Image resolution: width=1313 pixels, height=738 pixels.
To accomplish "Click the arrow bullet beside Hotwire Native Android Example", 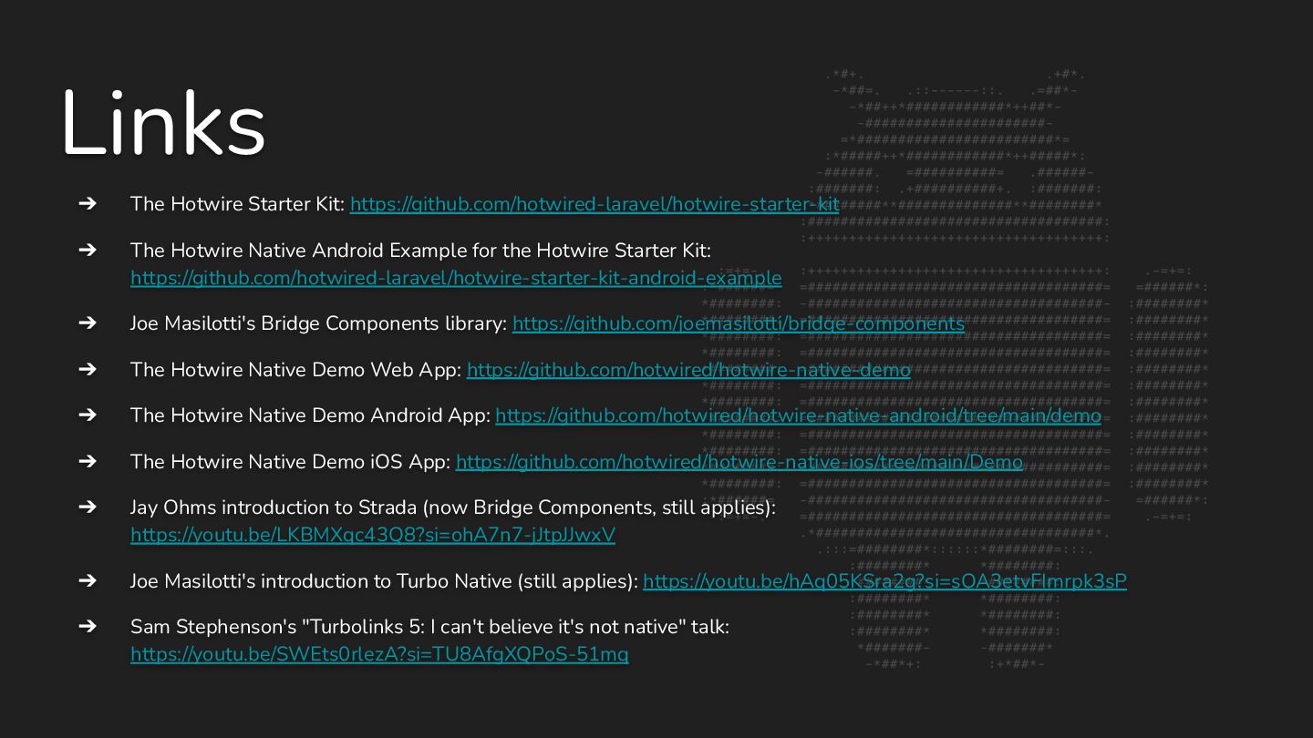I will coord(88,250).
